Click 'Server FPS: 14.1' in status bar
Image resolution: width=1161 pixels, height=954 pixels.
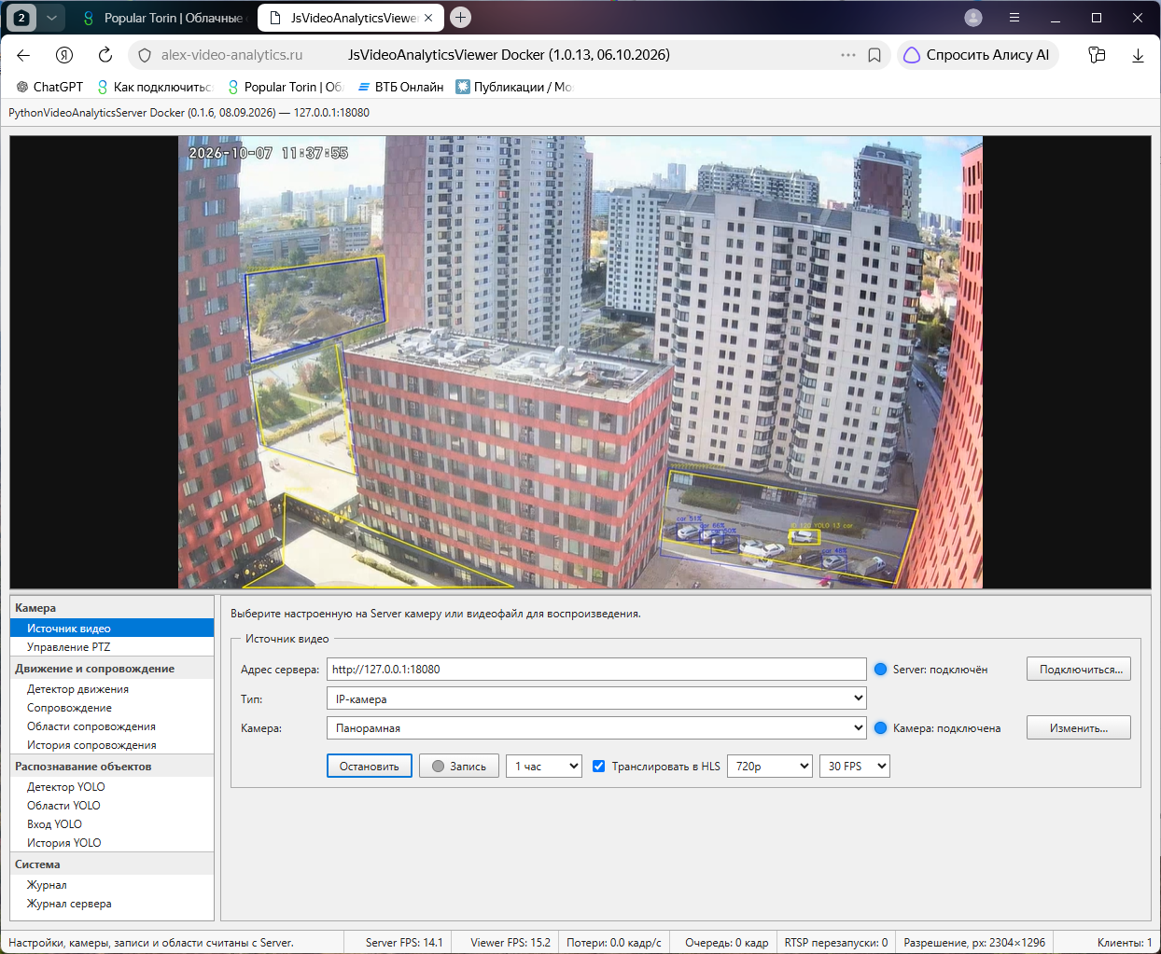(404, 943)
